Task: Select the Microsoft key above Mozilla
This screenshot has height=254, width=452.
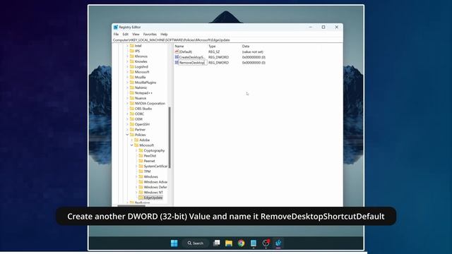Action: click(x=142, y=72)
